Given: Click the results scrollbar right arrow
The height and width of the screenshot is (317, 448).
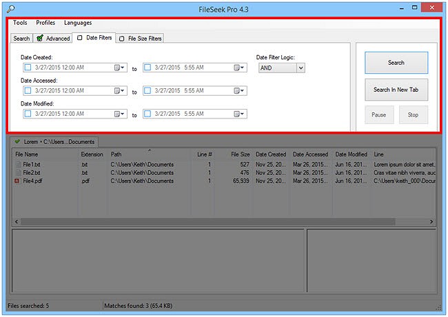Looking at the screenshot, I should pyautogui.click(x=431, y=222).
